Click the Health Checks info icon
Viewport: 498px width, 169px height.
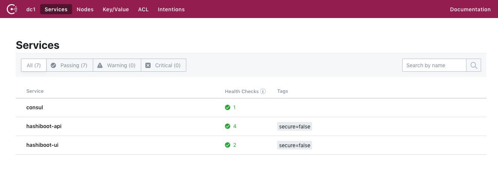[263, 91]
